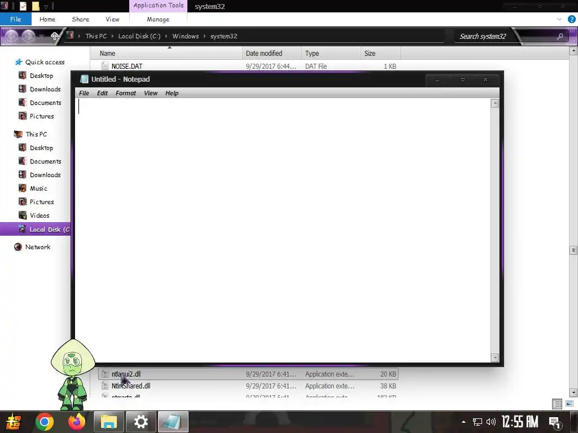Show hidden tray icons arrow
The image size is (578, 433).
click(x=463, y=422)
